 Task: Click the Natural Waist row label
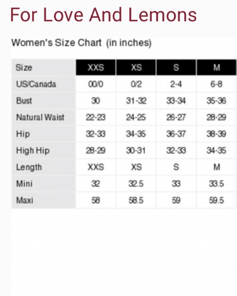coord(40,117)
